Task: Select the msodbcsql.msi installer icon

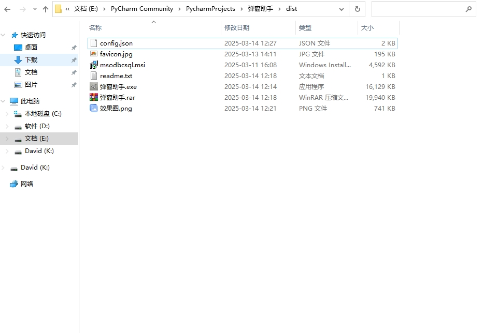Action: 94,65
